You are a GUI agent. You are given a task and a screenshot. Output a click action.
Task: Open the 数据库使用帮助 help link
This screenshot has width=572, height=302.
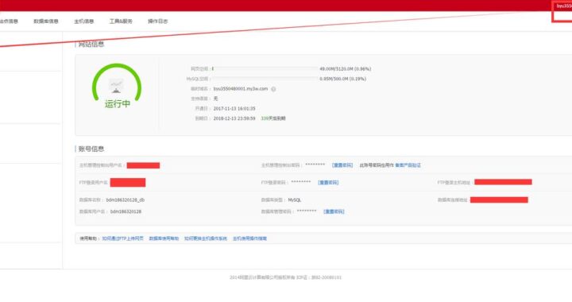(164, 238)
